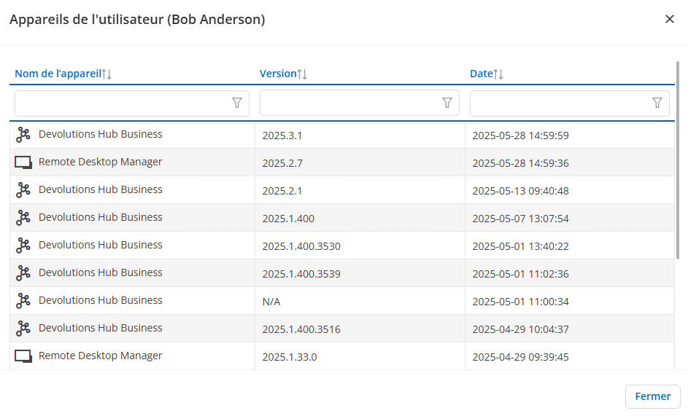Click the Hub icon in the 2025.1.400 row
Image resolution: width=688 pixels, height=416 pixels.
pos(23,217)
